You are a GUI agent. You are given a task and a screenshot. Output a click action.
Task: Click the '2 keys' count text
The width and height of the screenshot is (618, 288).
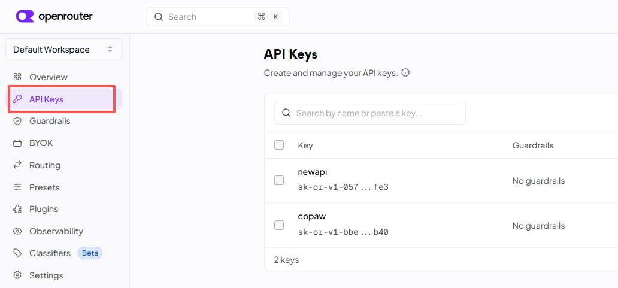click(x=286, y=260)
